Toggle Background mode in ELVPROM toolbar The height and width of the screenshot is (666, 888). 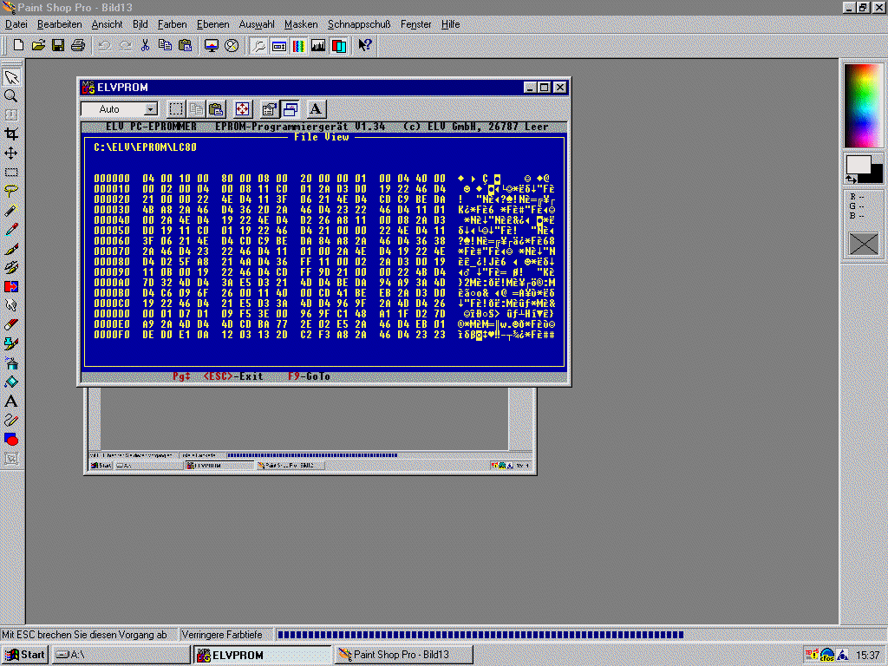[291, 108]
